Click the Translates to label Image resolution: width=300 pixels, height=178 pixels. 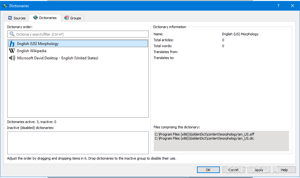[x=164, y=58]
